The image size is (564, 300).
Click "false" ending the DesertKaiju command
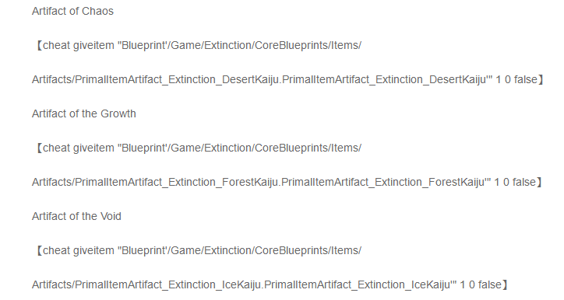[x=526, y=79]
